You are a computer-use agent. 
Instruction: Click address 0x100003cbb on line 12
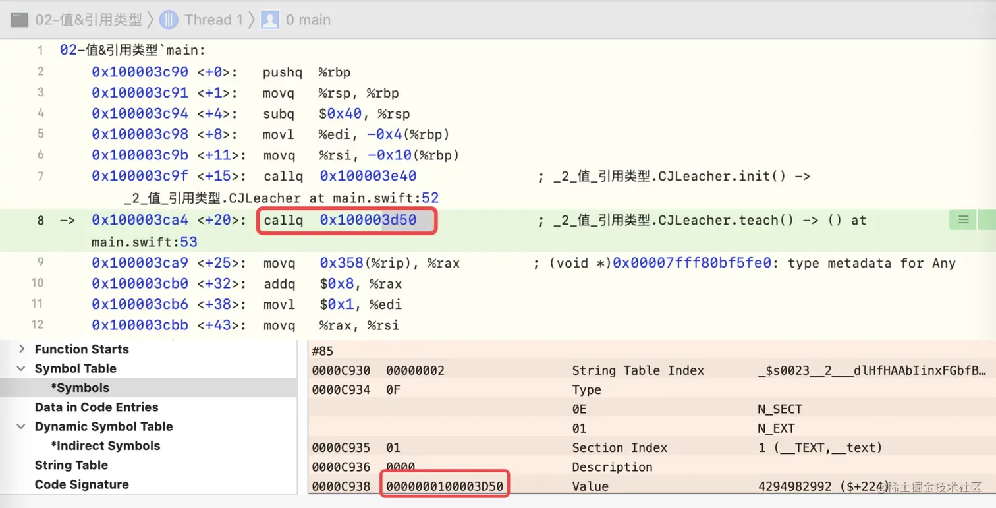(x=140, y=325)
